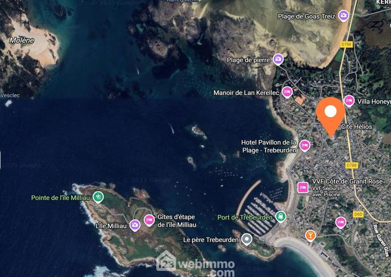Select the Molène island label
Viewport: 391px width, 277px height.
pyautogui.click(x=22, y=41)
